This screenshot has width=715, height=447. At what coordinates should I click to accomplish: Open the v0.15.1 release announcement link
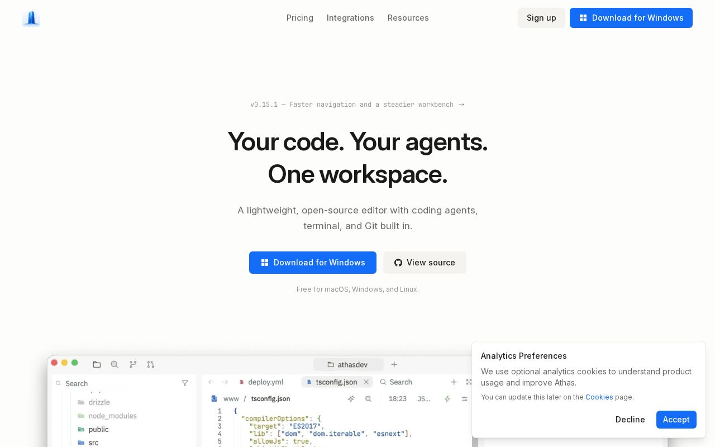357,104
